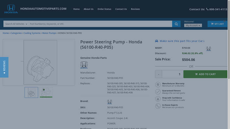
Task: Click Honda logo under Genuine Honda Parts
Action: click(x=84, y=65)
